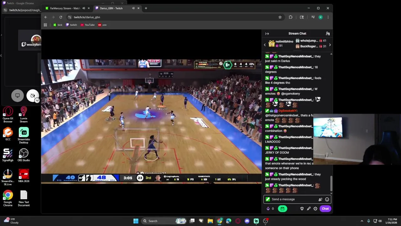The height and width of the screenshot is (226, 401).
Task: Toggle the camera-off button in background window
Action: [32, 95]
